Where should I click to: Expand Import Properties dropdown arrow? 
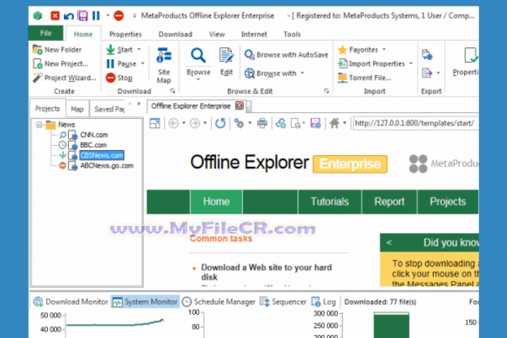pos(411,63)
